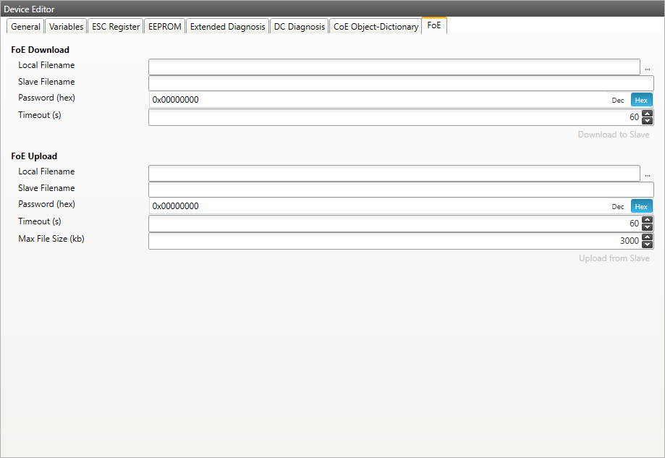665x458 pixels.
Task: Increase Max File Size value
Action: point(648,237)
